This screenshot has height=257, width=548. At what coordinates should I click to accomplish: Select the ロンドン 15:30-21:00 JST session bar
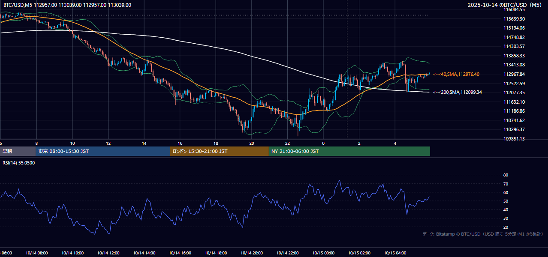tap(220, 151)
